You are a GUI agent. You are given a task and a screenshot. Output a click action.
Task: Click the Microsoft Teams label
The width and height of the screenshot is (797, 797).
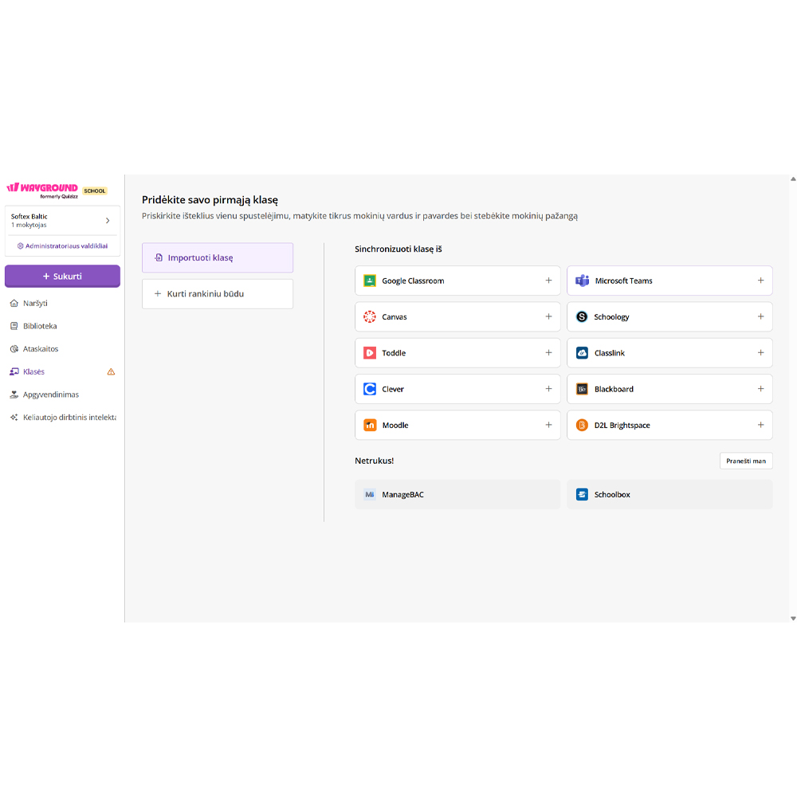[x=624, y=281]
